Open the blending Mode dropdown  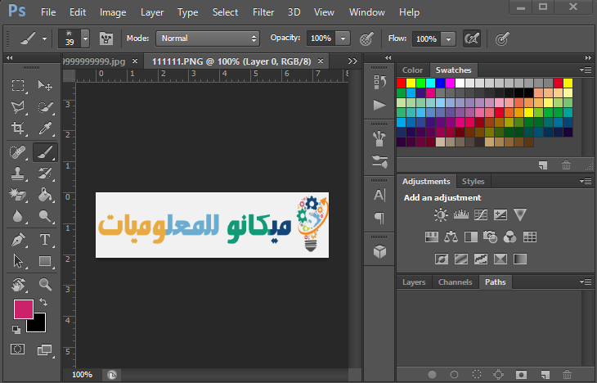coord(208,38)
